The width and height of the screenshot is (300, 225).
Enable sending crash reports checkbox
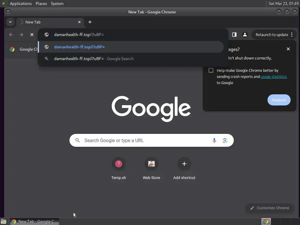[x=211, y=70]
